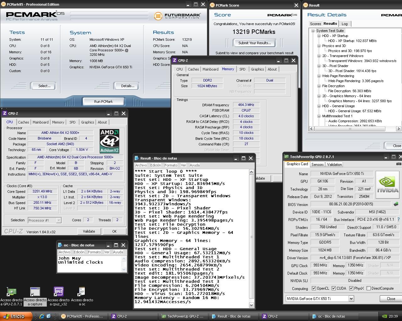The image size is (402, 321).
Task: Click the Windows Inicio start button
Action: pyautogui.click(x=16, y=316)
